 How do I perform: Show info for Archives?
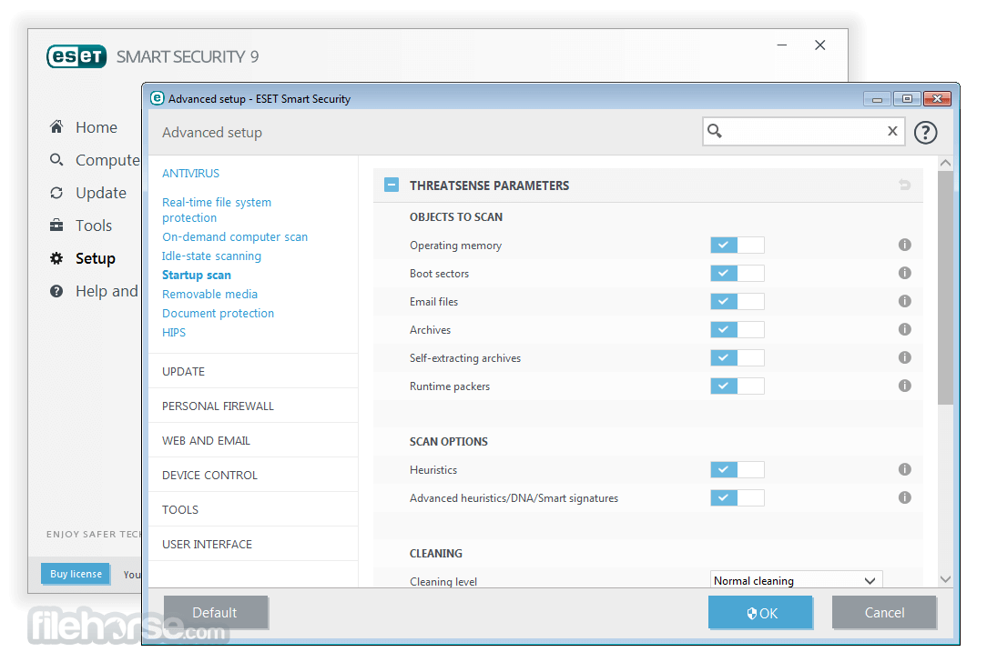(x=904, y=329)
